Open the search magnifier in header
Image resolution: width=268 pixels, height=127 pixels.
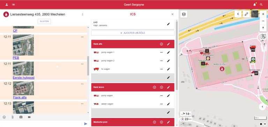(261, 5)
